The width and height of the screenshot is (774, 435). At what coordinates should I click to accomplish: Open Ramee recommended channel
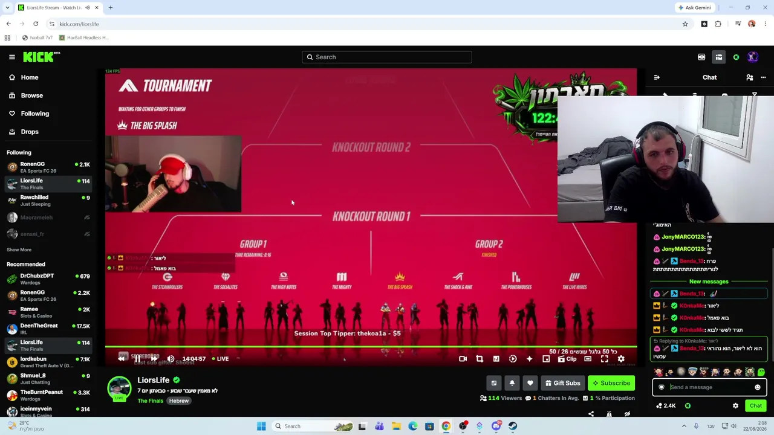pyautogui.click(x=48, y=312)
